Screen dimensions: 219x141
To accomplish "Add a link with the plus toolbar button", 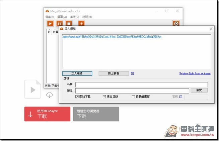I will (x=81, y=23).
